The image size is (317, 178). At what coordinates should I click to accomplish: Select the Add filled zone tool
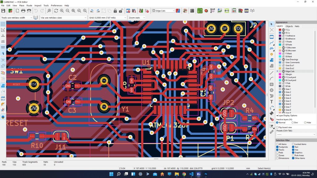pyautogui.click(x=271, y=60)
